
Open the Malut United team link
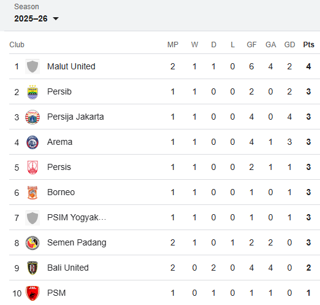[71, 66]
